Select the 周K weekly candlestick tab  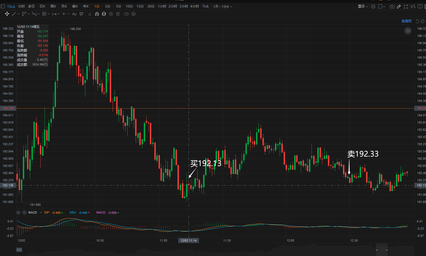point(53,6)
